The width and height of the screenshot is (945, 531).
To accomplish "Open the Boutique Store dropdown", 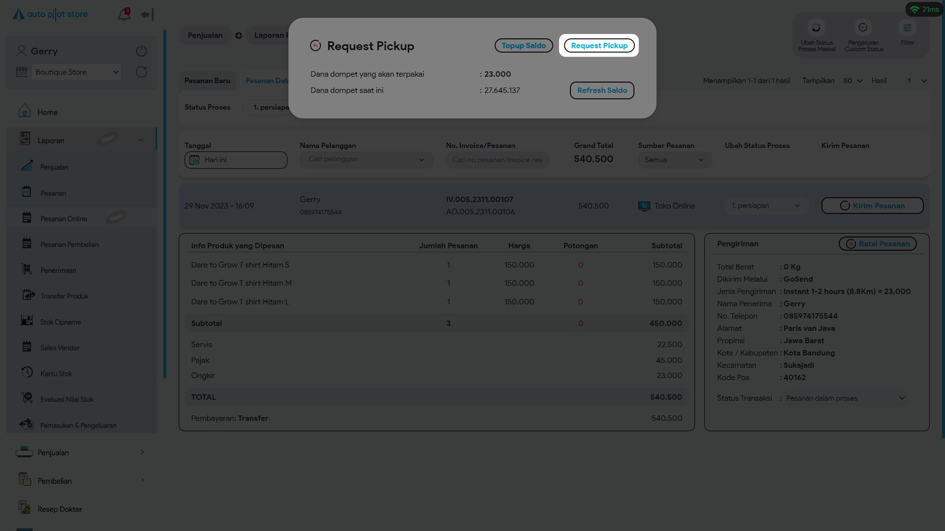I will point(76,72).
